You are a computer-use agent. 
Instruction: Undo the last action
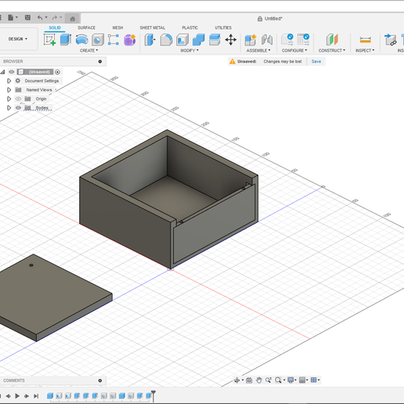coord(40,18)
